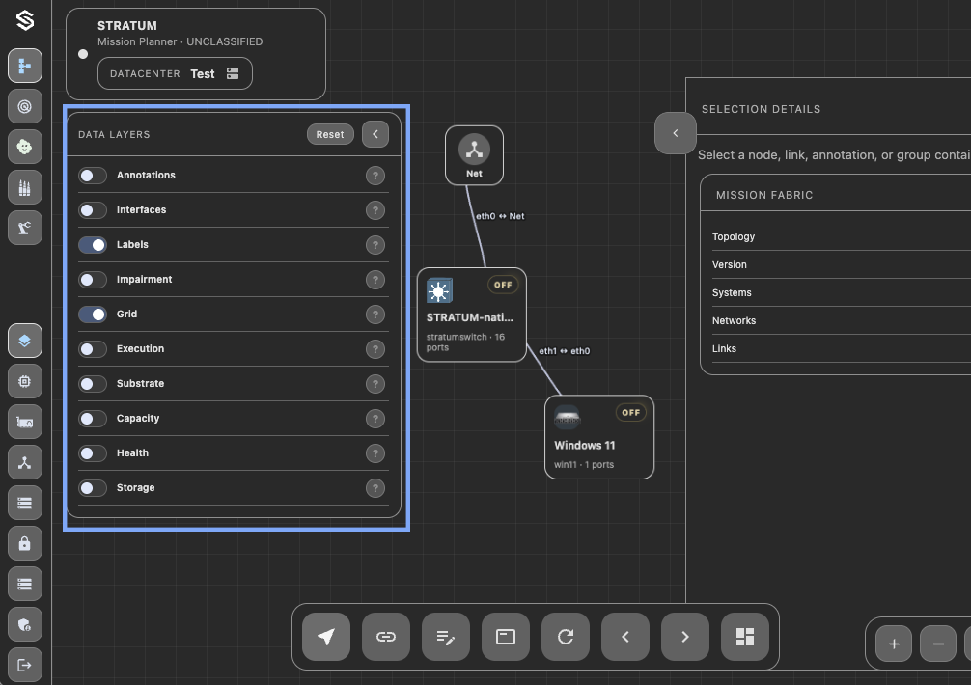
Task: Click the eth1 ↔ eth0 link label
Action: point(564,351)
